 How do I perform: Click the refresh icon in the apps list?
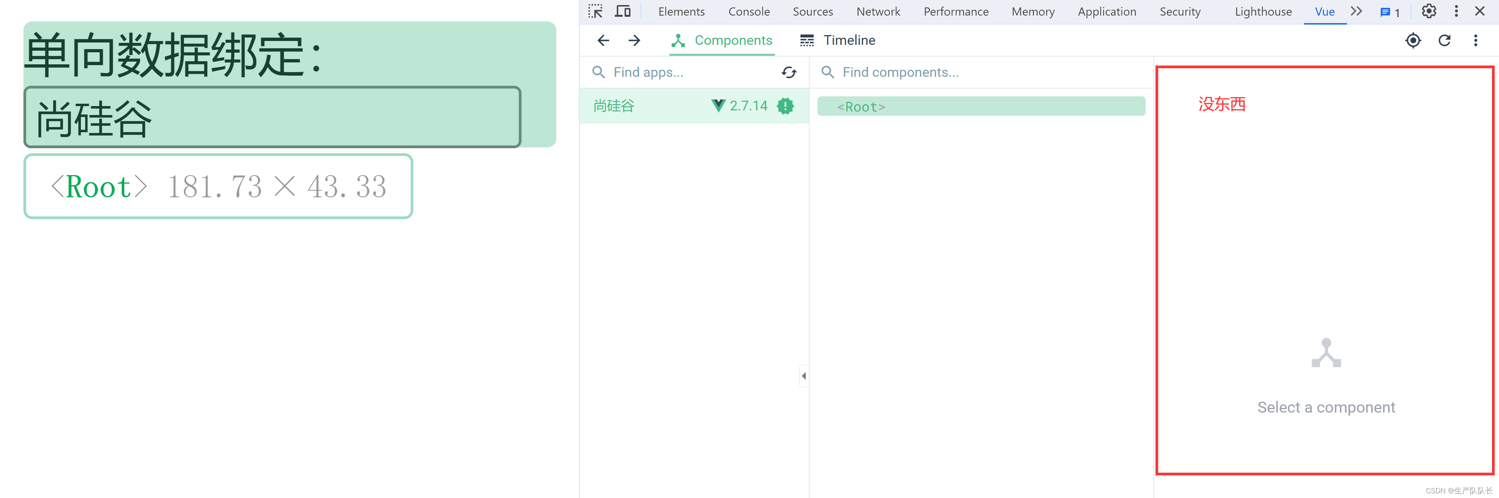point(789,72)
